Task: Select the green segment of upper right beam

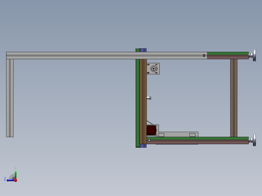Action: (x=228, y=54)
